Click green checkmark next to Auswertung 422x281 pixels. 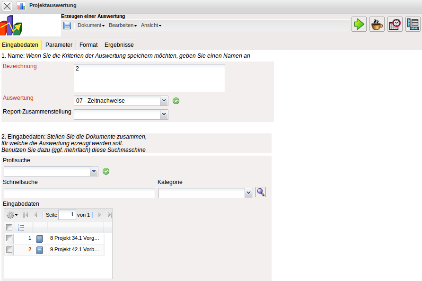[x=176, y=101]
